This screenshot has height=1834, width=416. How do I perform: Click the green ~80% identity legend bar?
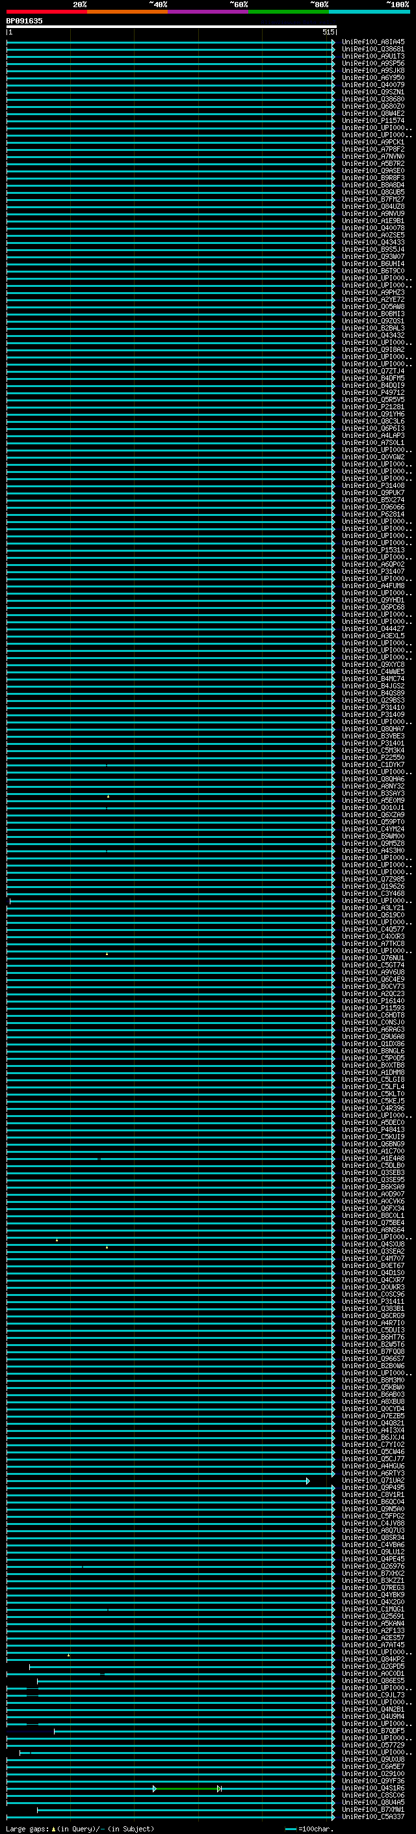289,12
